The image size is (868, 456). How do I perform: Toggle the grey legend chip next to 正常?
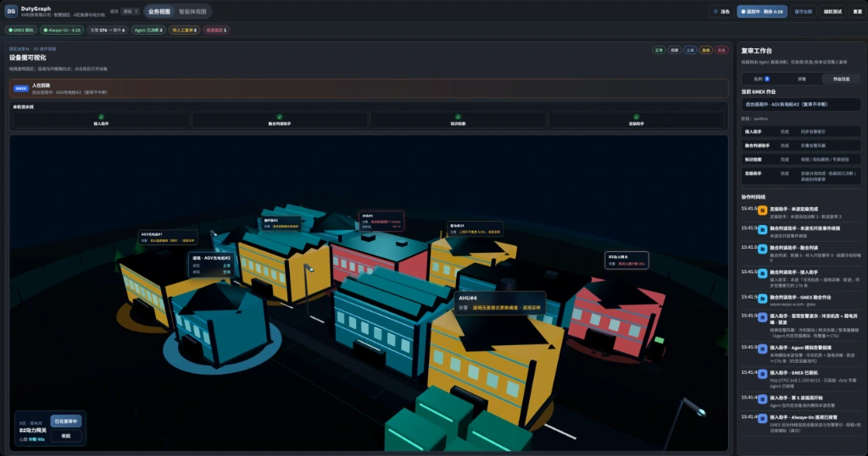point(674,50)
